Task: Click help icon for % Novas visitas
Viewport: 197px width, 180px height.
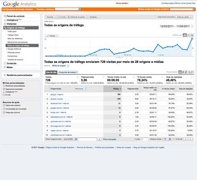Action: point(162,77)
